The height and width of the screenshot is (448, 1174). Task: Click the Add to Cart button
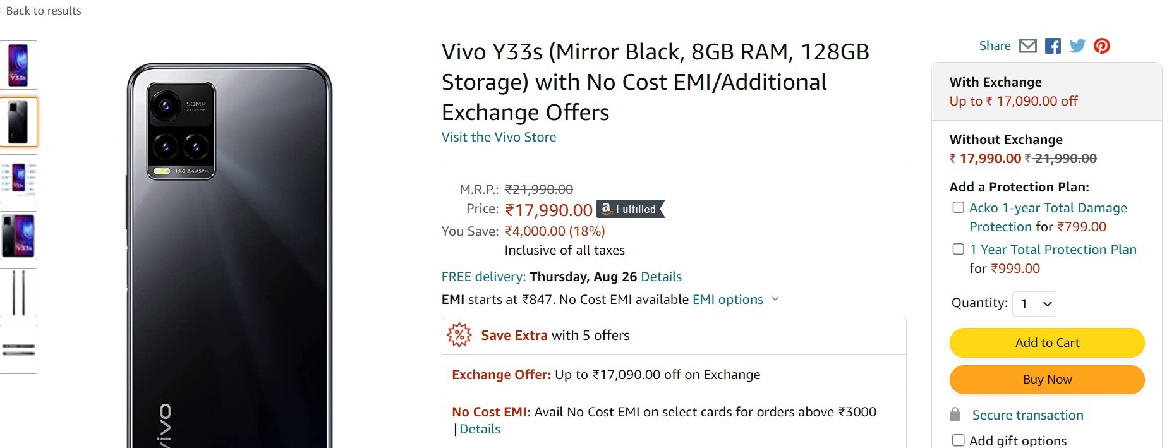tap(1047, 342)
